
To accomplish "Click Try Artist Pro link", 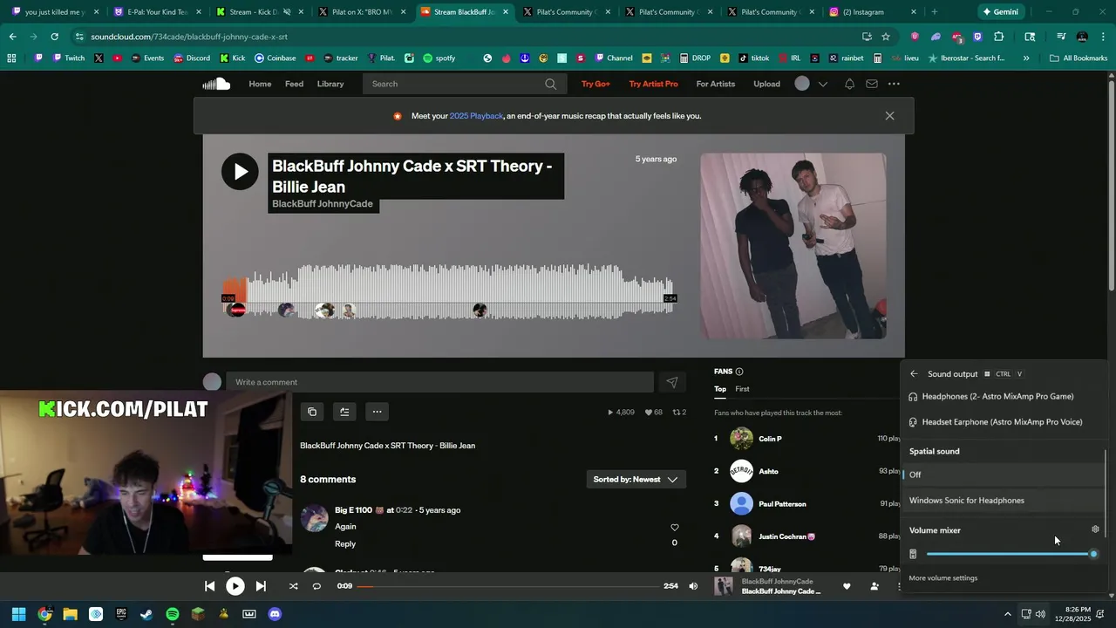I will 653,84.
